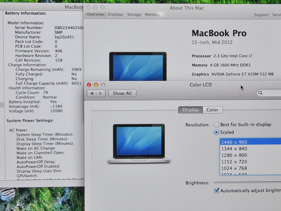
Task: Click the System Power Settings heading
Action: (30, 121)
